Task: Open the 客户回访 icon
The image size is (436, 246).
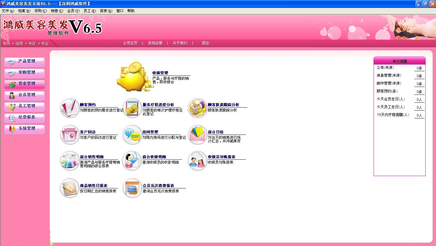Action: (x=70, y=135)
